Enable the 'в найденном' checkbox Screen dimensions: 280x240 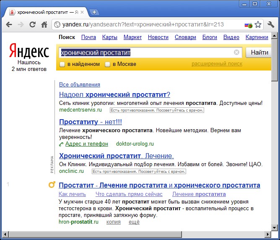click(x=62, y=64)
